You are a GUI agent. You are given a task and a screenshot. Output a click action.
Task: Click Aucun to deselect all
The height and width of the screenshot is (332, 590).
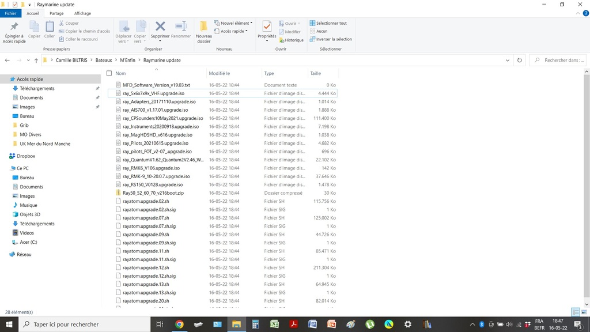(318, 31)
